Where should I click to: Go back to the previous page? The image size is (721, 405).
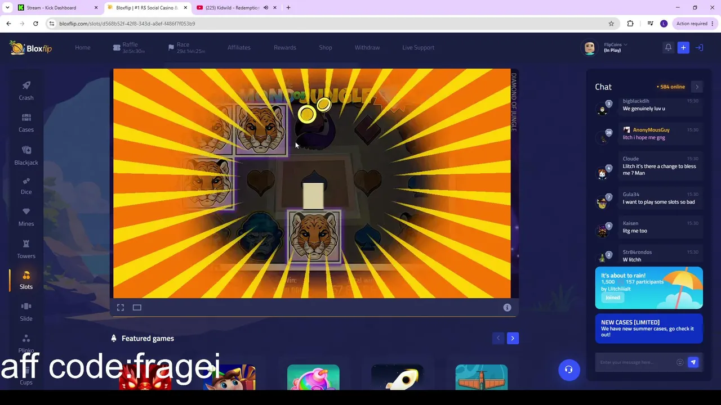click(x=8, y=24)
